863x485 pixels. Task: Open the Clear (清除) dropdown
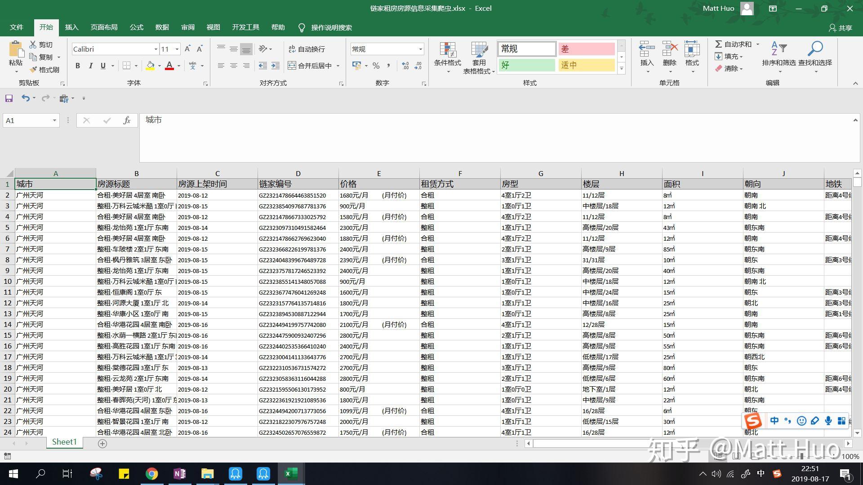(729, 68)
